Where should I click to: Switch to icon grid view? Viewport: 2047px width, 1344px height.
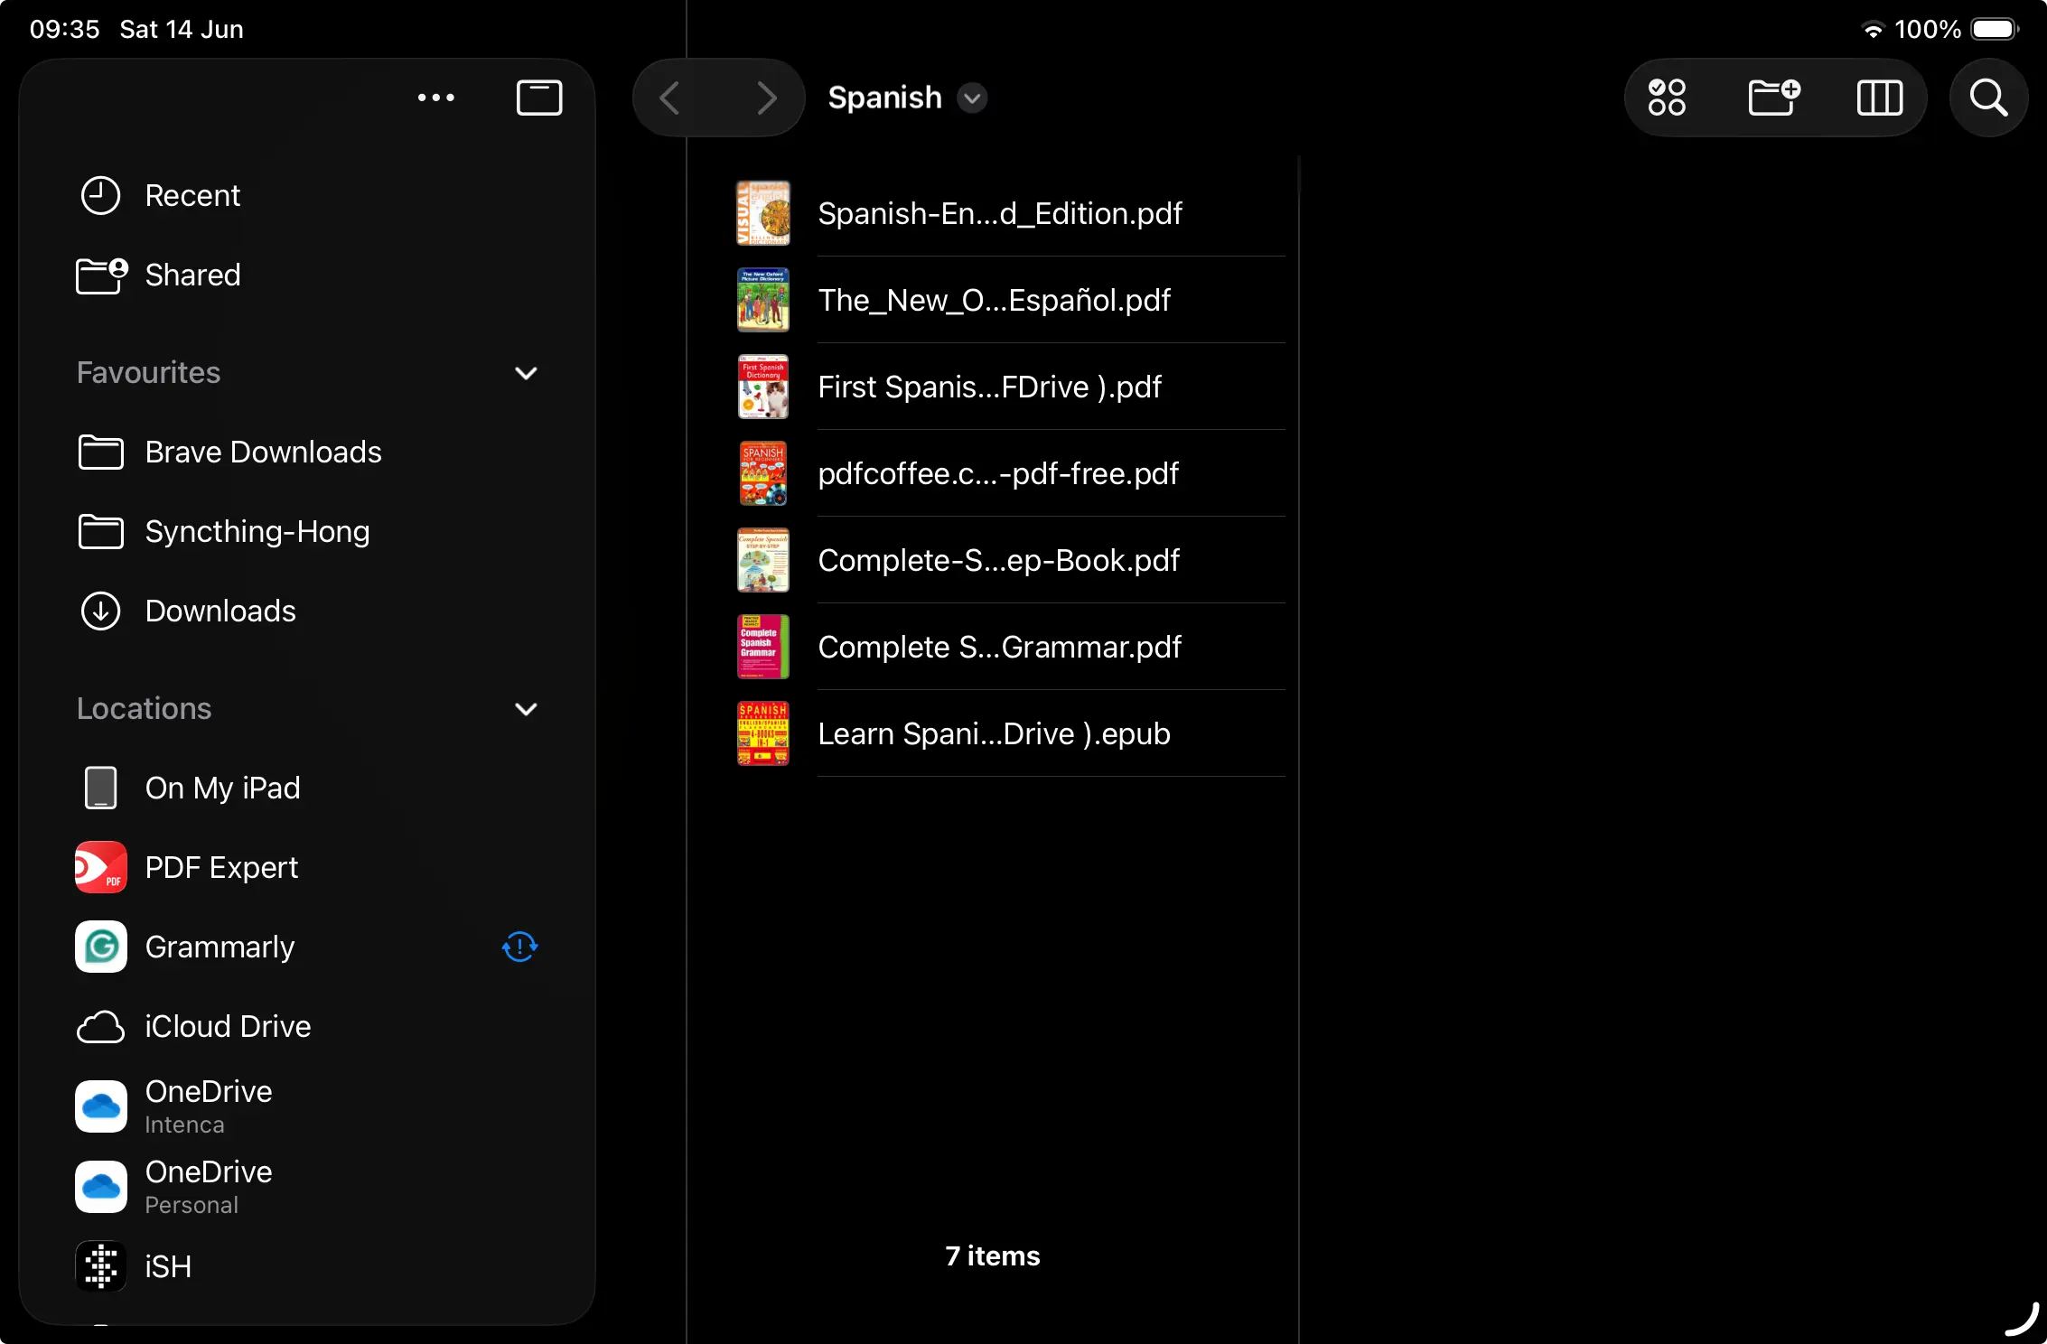[x=1667, y=98]
